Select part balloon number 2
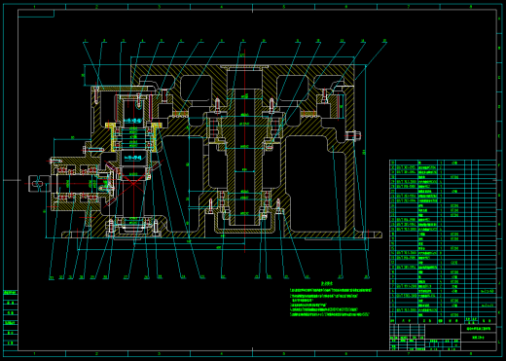 pyautogui.click(x=104, y=41)
